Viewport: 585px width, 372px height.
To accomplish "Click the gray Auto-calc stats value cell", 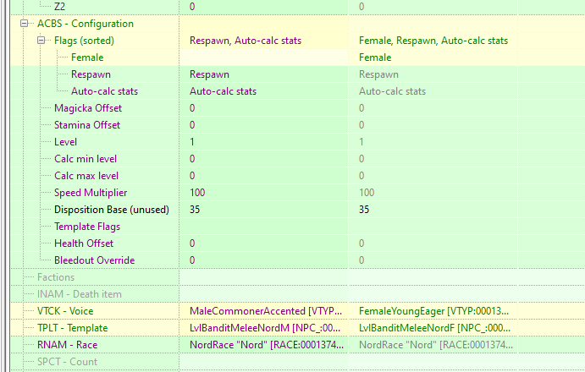I will tap(392, 91).
